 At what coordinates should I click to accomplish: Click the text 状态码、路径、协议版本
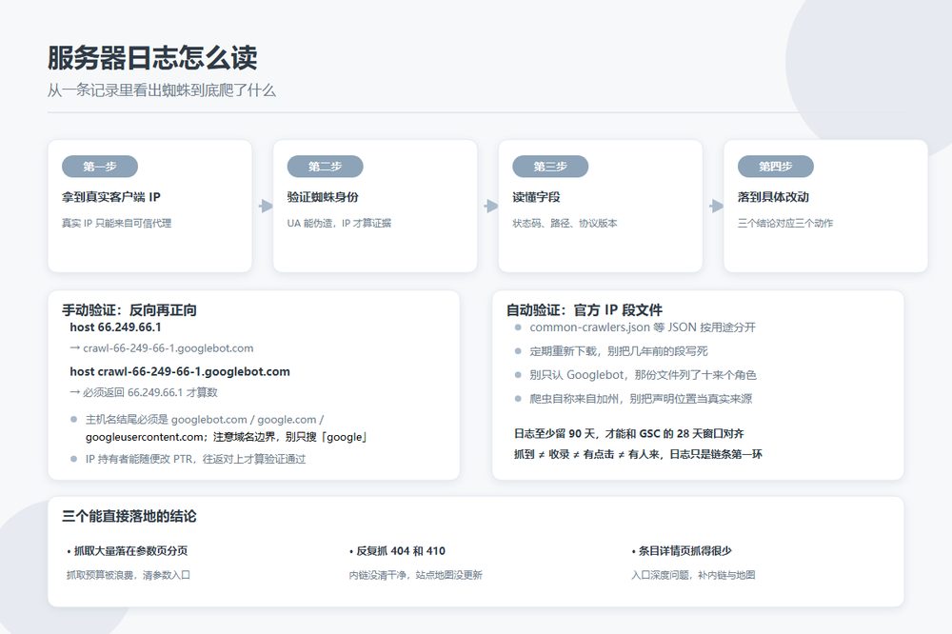(x=565, y=223)
